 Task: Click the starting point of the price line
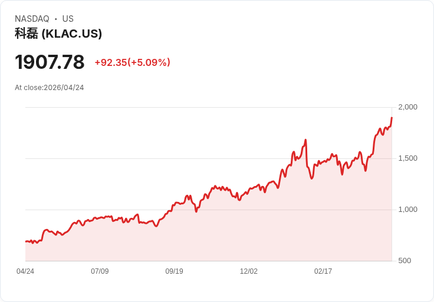tap(26, 241)
